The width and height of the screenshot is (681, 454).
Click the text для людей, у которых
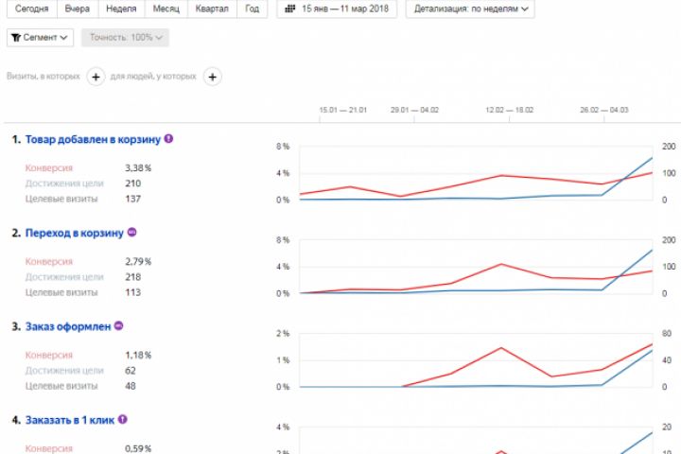(x=153, y=77)
